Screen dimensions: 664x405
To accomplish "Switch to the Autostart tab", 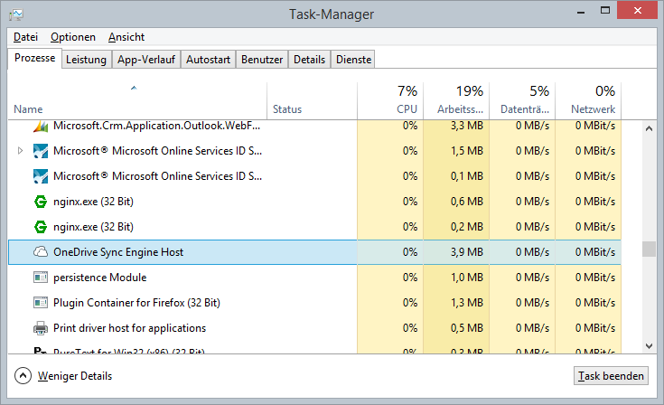I will [x=209, y=60].
